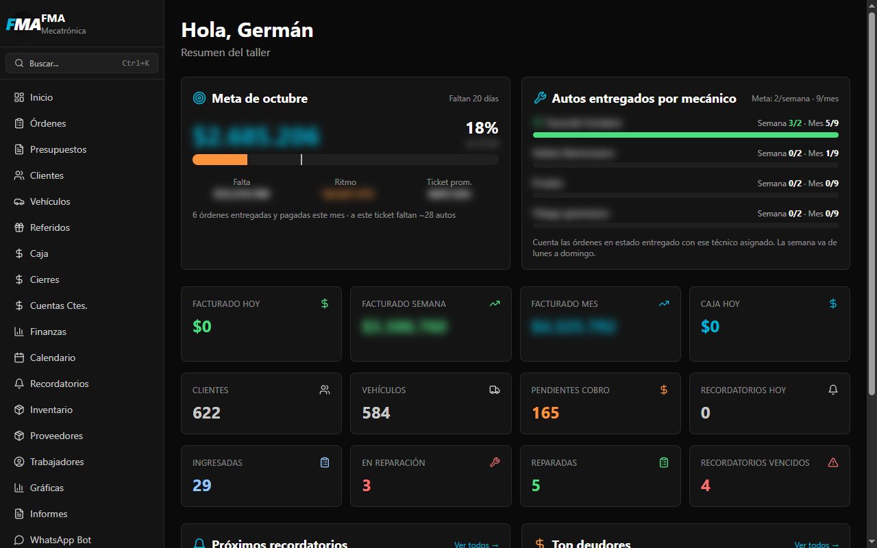Click the WhatsApp Bot chat icon
Viewport: 877px width, 548px height.
pos(19,540)
